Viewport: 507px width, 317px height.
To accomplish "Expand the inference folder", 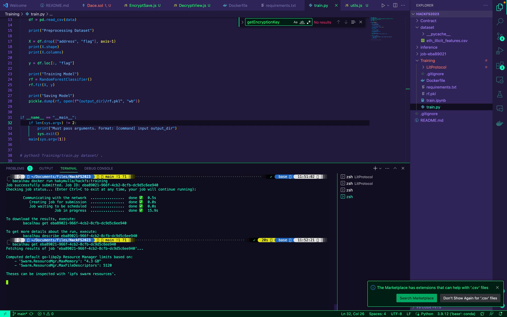I will pyautogui.click(x=417, y=47).
